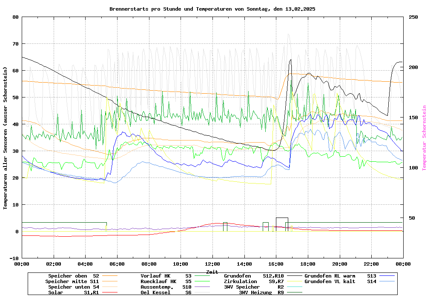Select the 3WV Speicher legend label
436x298 pixels.
point(242,287)
